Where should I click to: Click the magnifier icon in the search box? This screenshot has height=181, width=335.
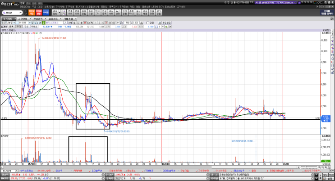coord(4,13)
